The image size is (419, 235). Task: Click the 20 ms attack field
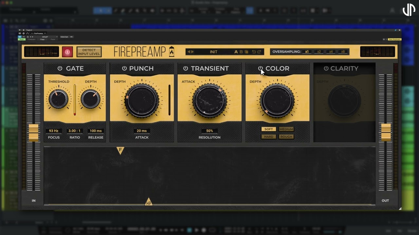click(142, 131)
